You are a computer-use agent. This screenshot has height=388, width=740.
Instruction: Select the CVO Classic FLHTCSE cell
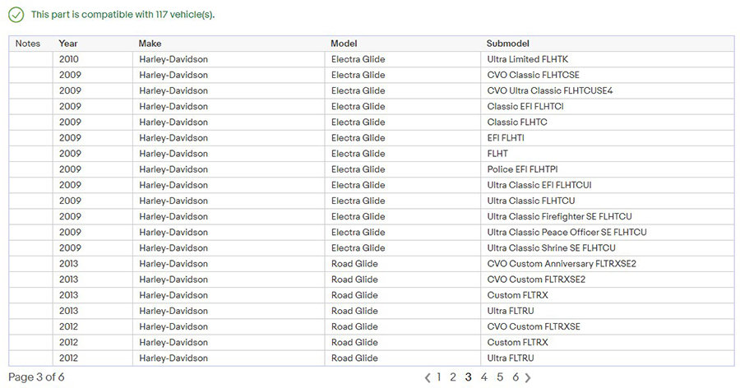pos(608,75)
